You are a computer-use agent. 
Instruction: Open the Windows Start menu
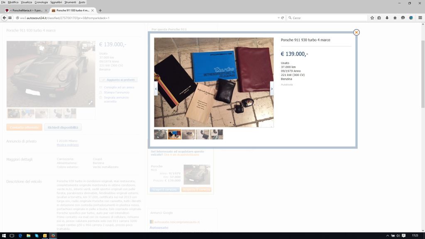[4, 236]
